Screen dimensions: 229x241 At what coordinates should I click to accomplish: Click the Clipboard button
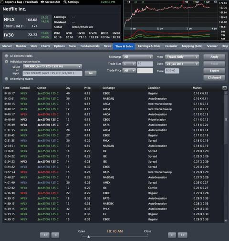(x=214, y=78)
